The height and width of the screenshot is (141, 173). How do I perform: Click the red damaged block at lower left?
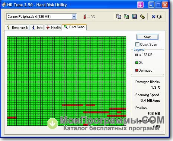(12, 118)
